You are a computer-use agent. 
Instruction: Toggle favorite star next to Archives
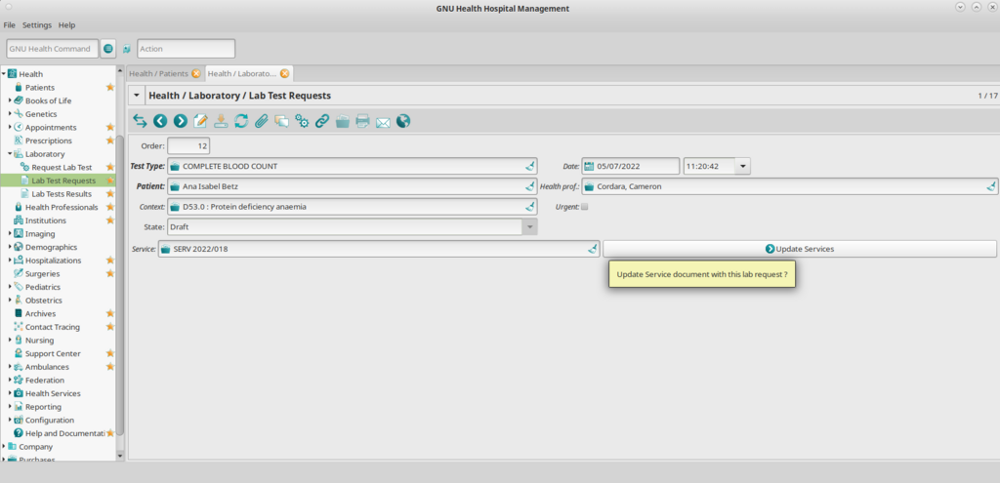110,313
